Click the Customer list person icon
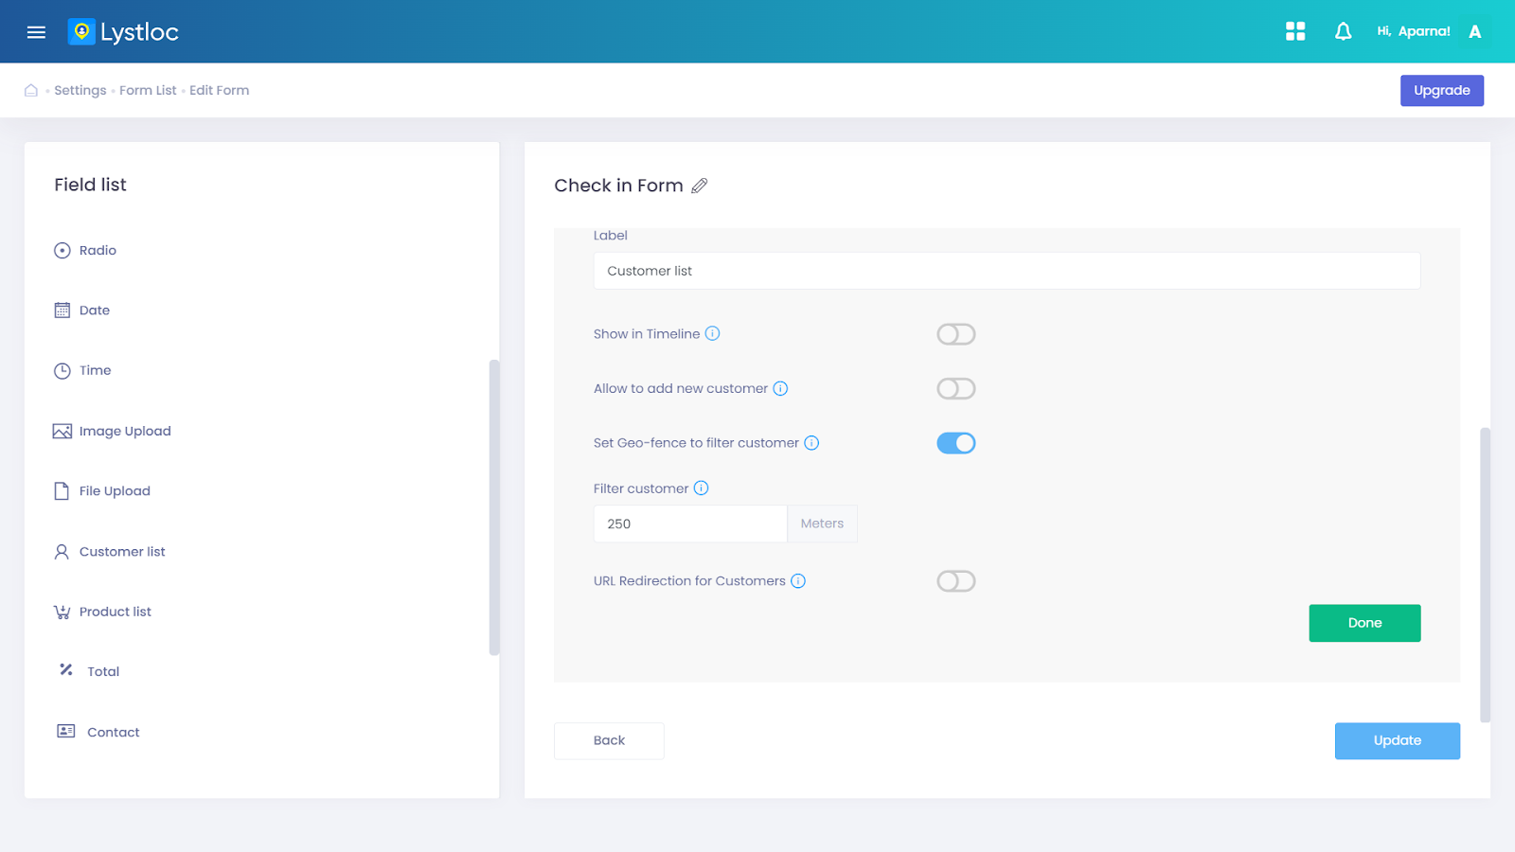 (62, 552)
